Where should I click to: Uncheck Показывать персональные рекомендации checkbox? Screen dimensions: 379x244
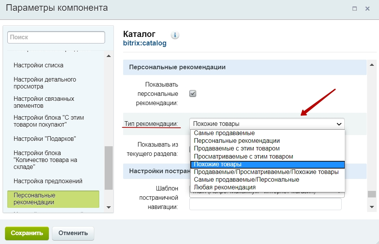193,94
